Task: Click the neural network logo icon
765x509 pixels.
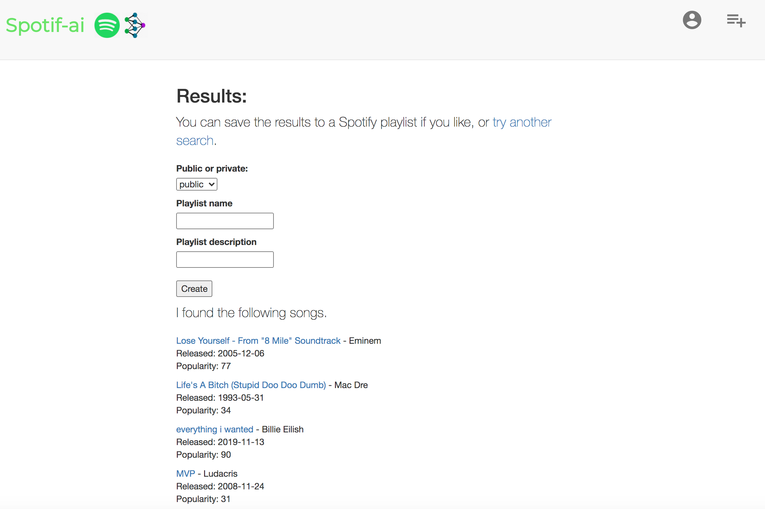Action: (x=135, y=25)
